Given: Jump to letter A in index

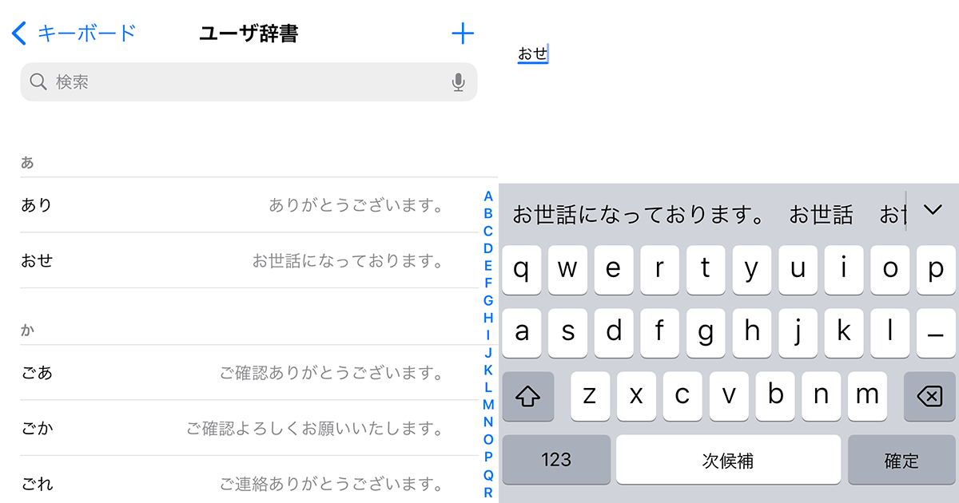Looking at the screenshot, I should (x=488, y=196).
